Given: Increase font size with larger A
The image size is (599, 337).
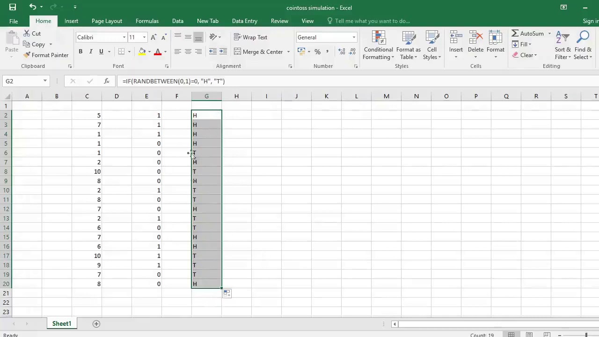Looking at the screenshot, I should pos(154,37).
